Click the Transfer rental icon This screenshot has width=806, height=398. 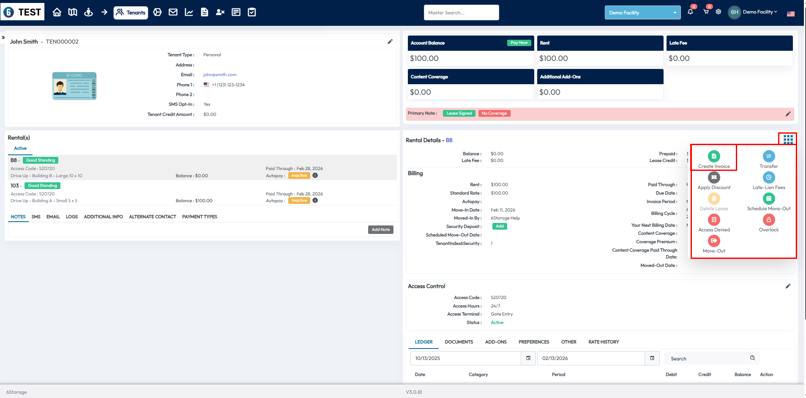(768, 156)
